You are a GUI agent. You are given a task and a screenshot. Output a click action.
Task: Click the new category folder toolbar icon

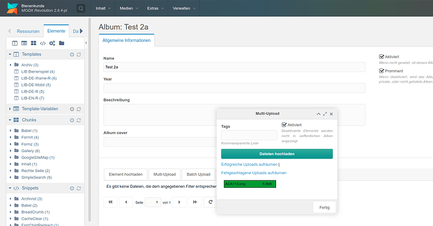(x=61, y=43)
